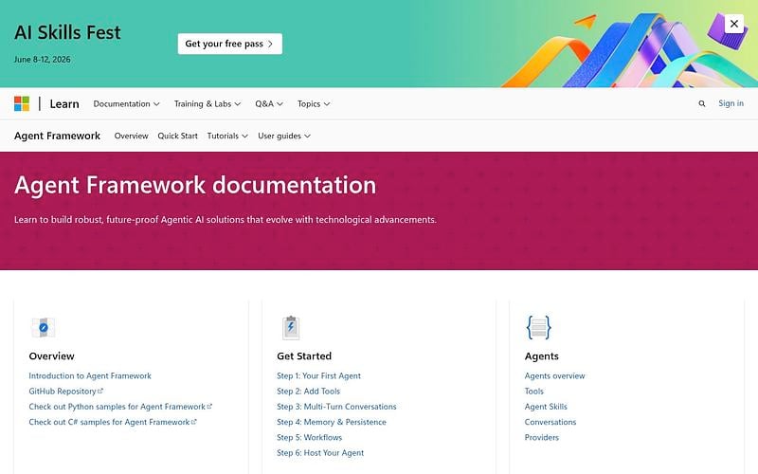Image resolution: width=758 pixels, height=474 pixels.
Task: Click the Agents curly braces icon
Action: tap(538, 327)
